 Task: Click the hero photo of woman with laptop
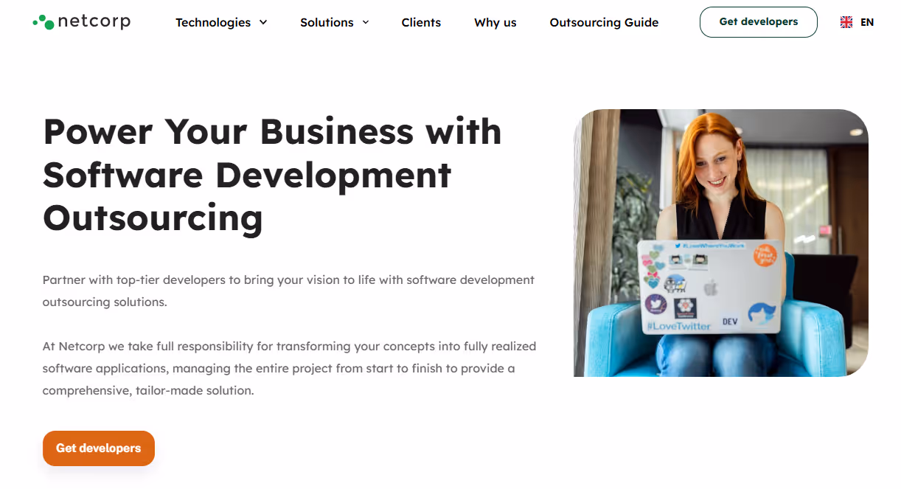click(x=720, y=243)
